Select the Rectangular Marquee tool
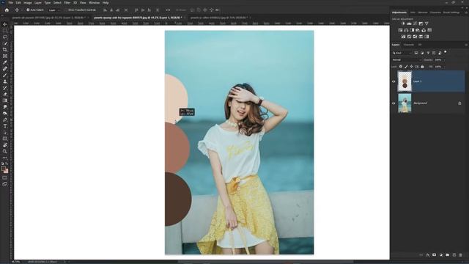This screenshot has height=264, width=469. (x=5, y=31)
